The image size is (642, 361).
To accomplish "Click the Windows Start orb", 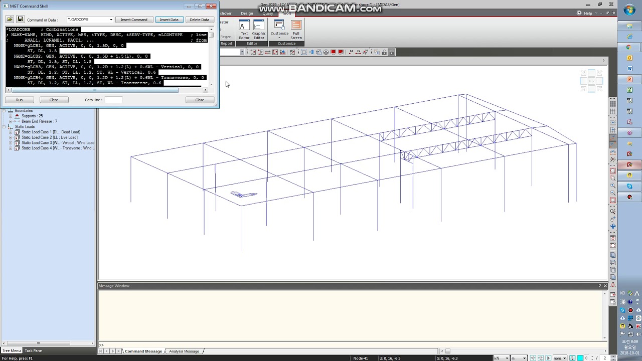I will click(629, 10).
